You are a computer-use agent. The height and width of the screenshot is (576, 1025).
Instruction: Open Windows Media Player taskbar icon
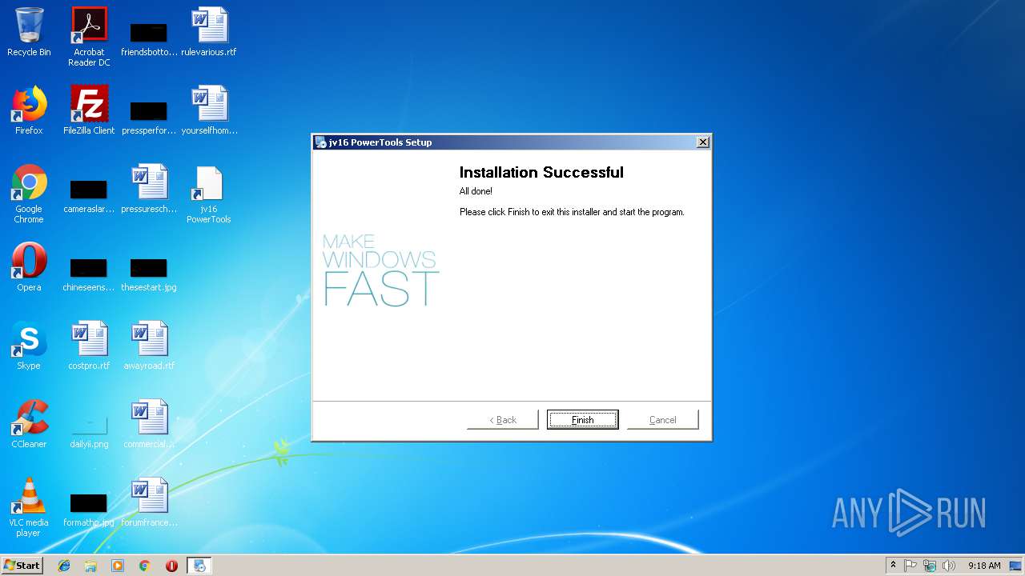(x=118, y=566)
